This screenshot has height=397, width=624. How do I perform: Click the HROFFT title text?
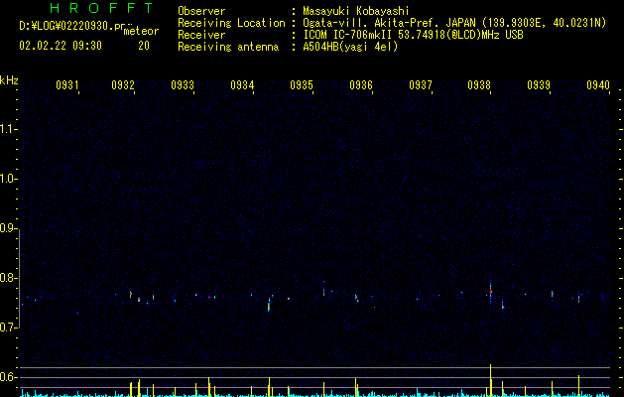[x=102, y=8]
